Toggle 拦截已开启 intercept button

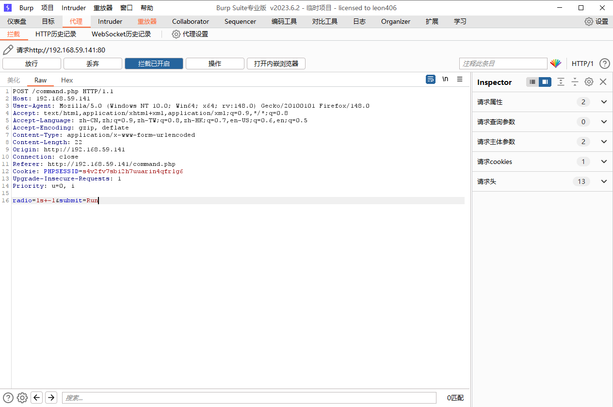tap(154, 64)
